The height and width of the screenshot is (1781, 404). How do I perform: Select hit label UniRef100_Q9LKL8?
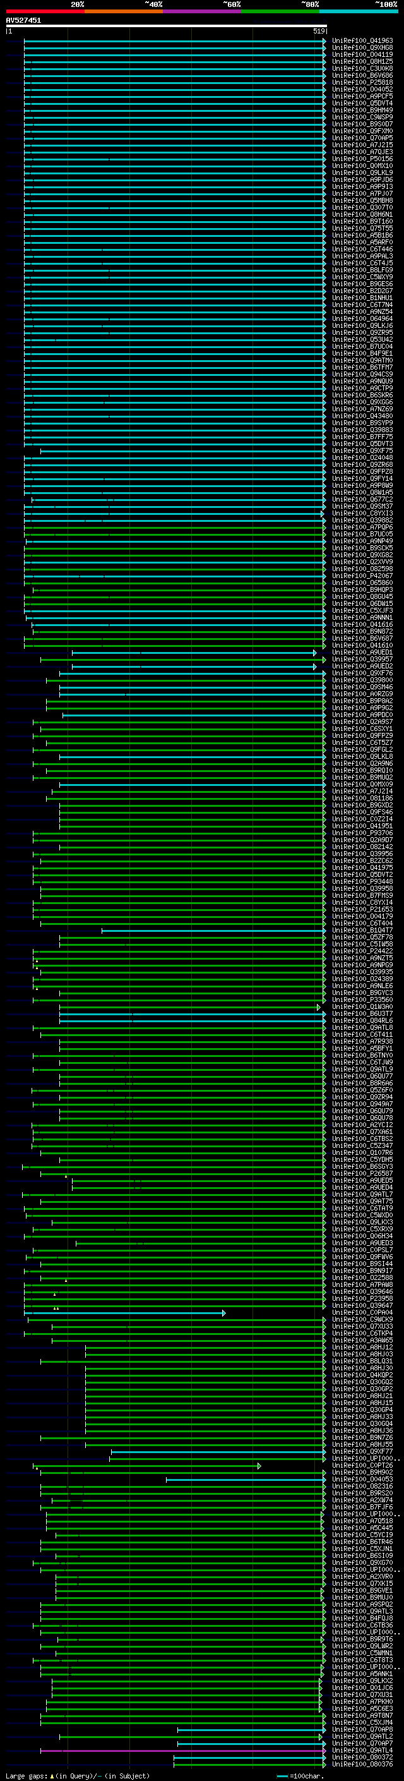coord(362,756)
